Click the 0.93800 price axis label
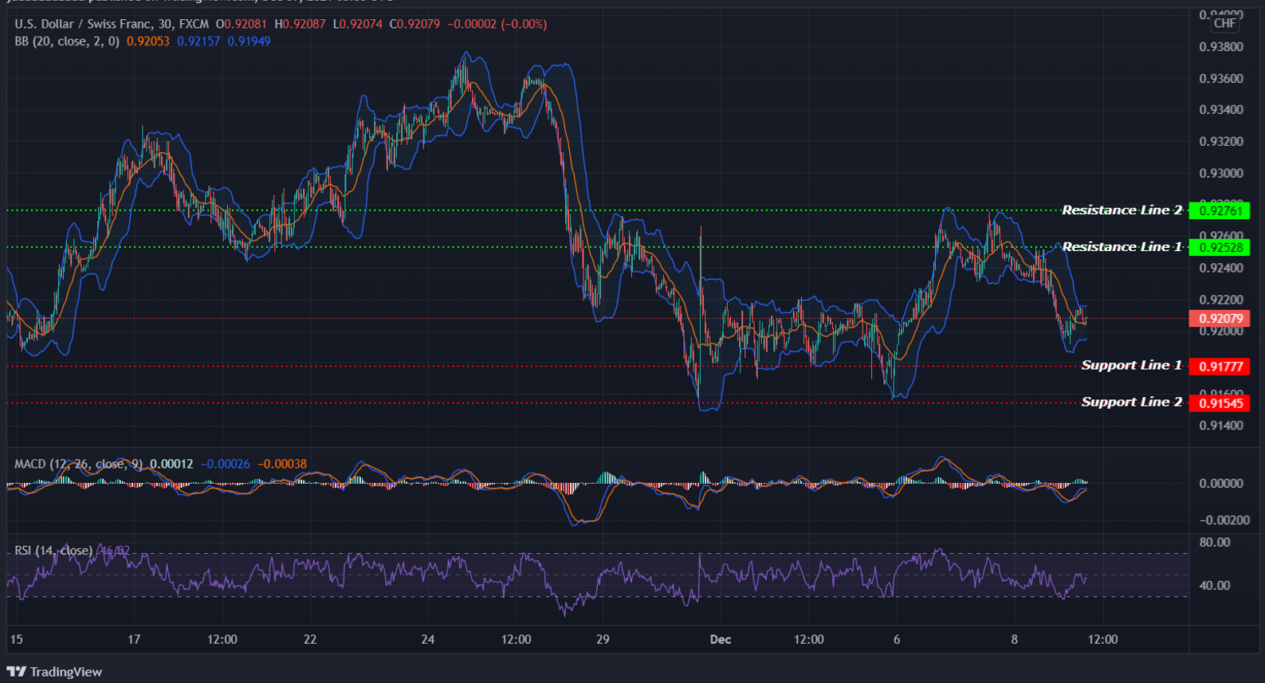The height and width of the screenshot is (683, 1265). [x=1221, y=47]
